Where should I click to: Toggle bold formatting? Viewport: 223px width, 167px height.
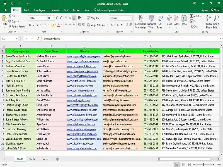30,25
